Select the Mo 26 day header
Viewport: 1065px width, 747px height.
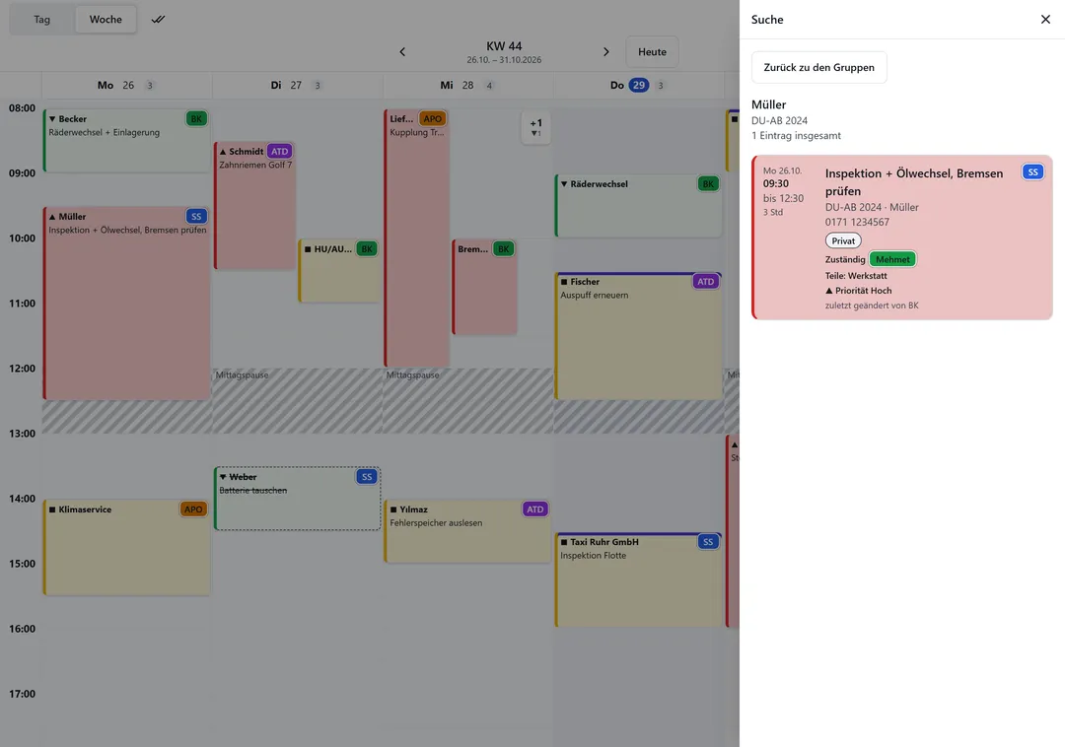[126, 86]
